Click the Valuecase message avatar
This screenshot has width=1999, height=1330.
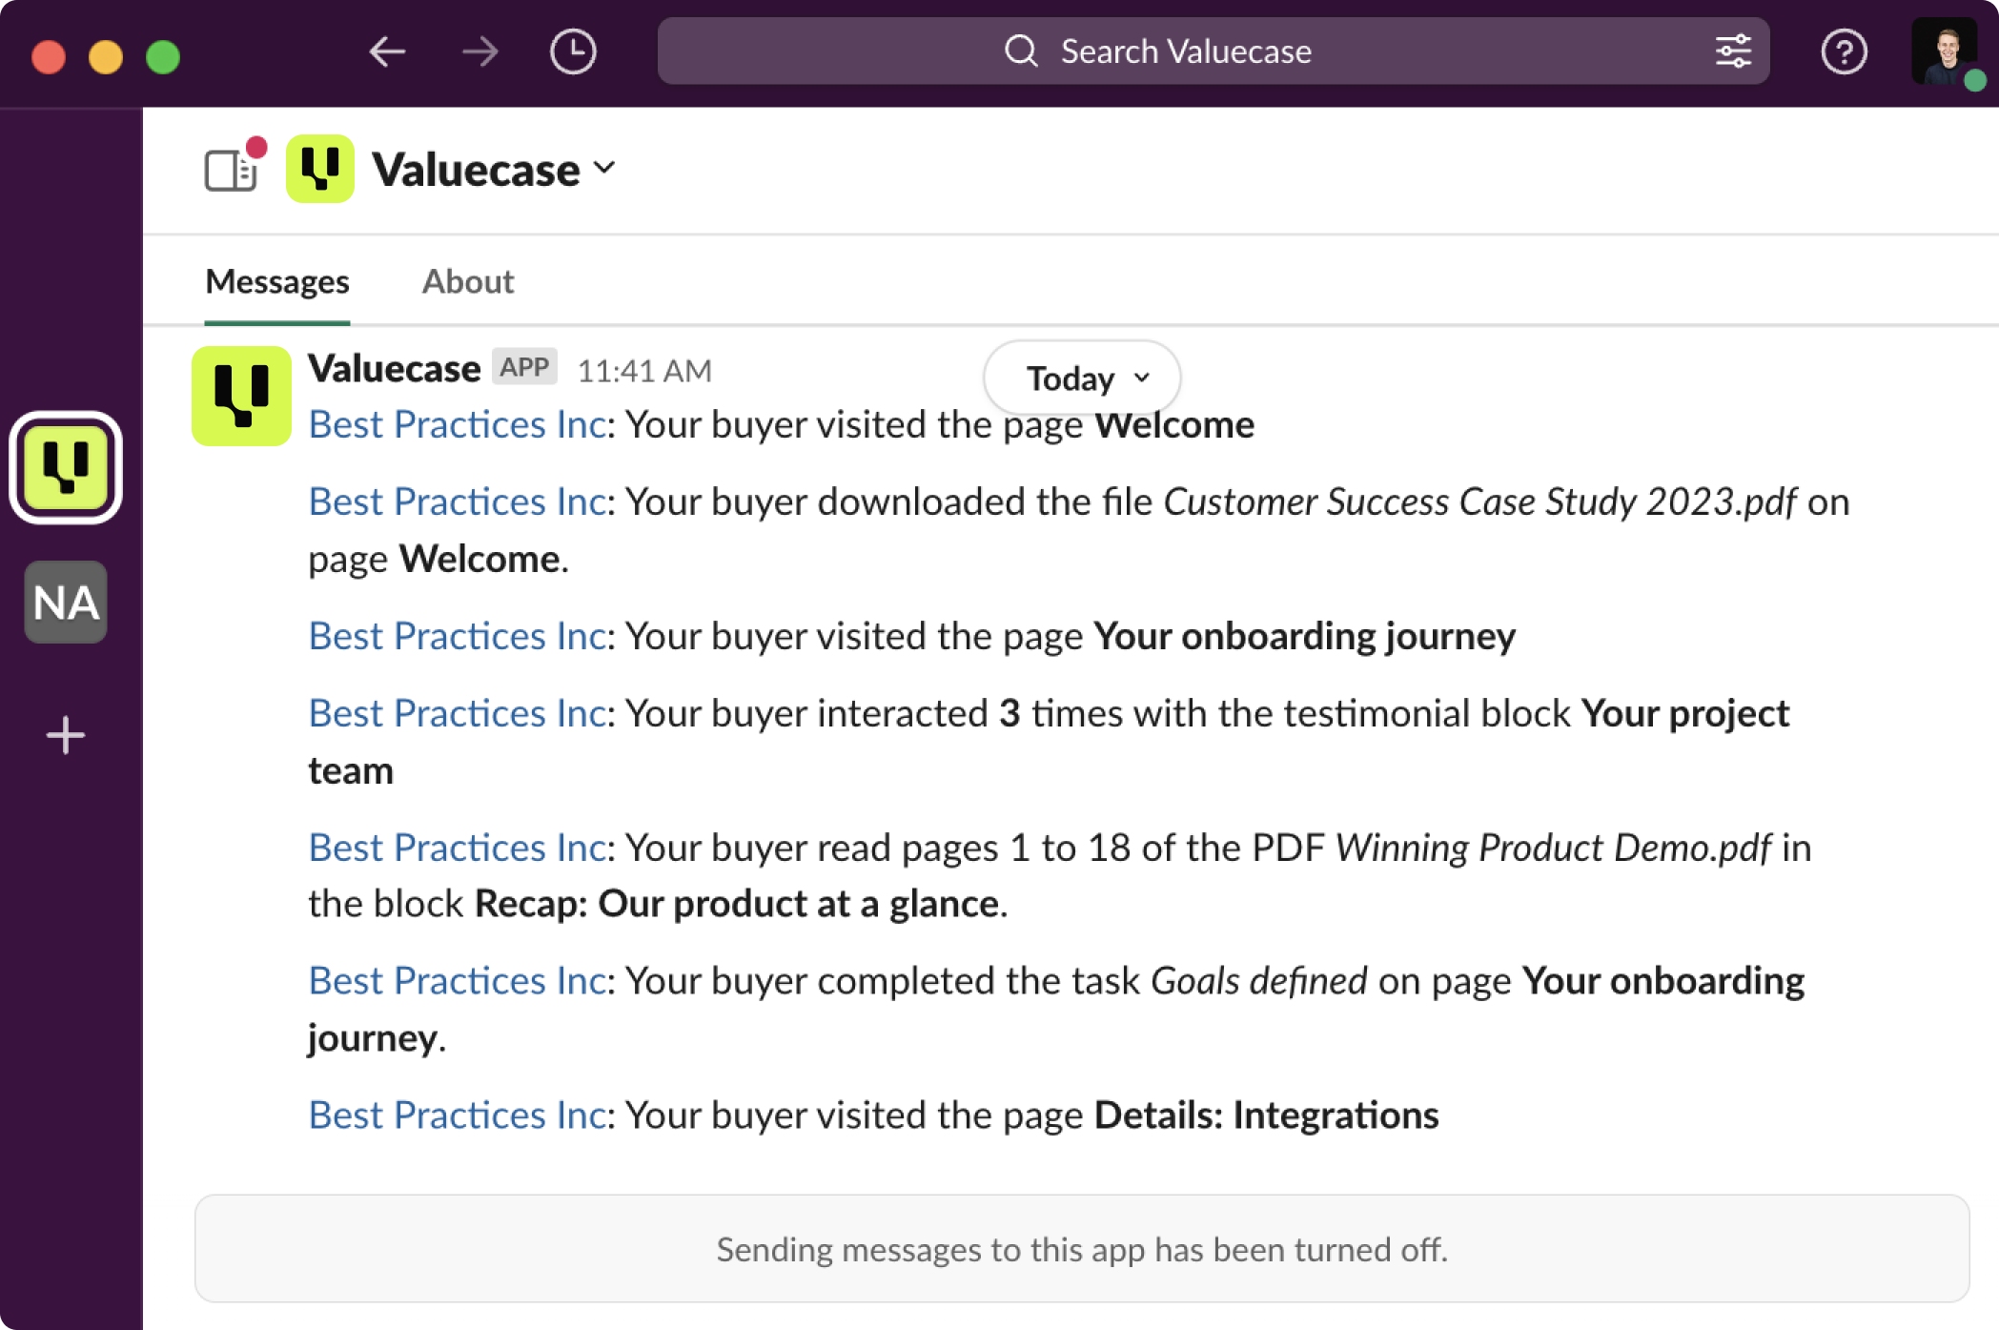click(x=241, y=396)
